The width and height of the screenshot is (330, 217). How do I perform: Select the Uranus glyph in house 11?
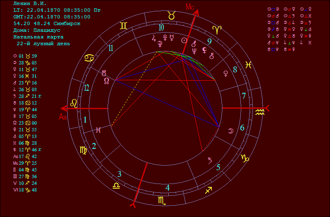pos(104,72)
